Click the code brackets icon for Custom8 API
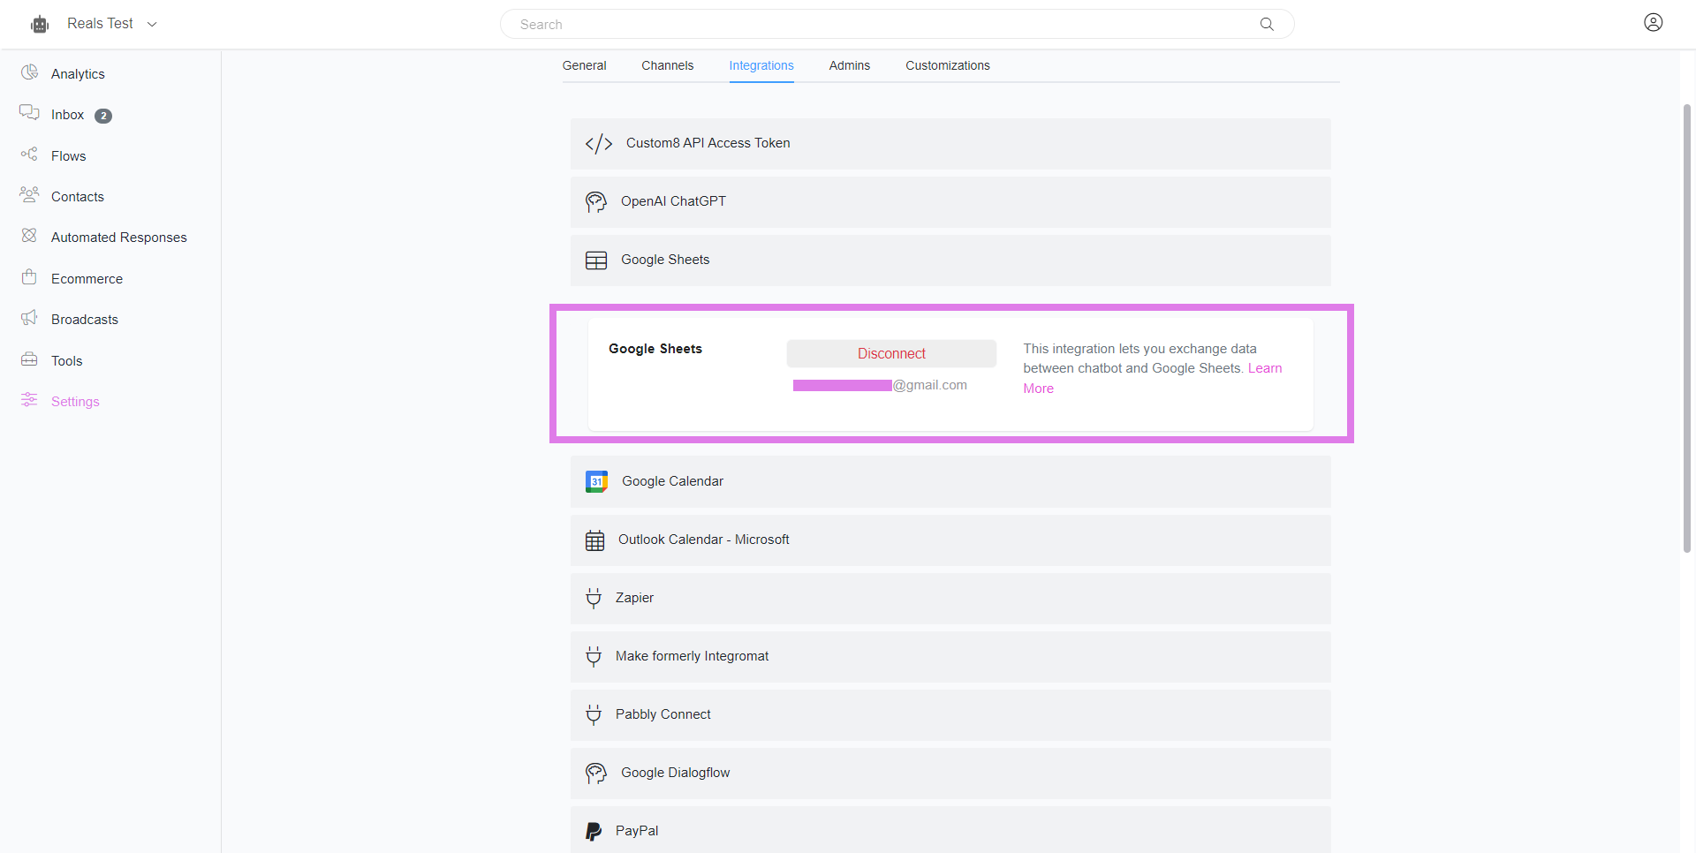1696x853 pixels. [x=598, y=144]
